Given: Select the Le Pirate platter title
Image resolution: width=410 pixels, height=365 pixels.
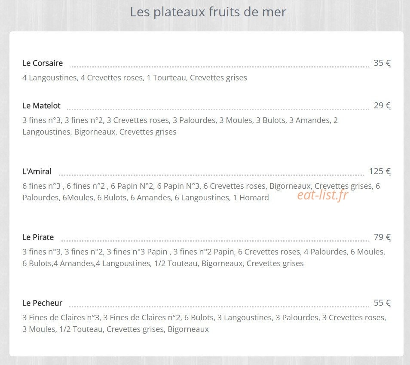Looking at the screenshot, I should click(x=38, y=237).
